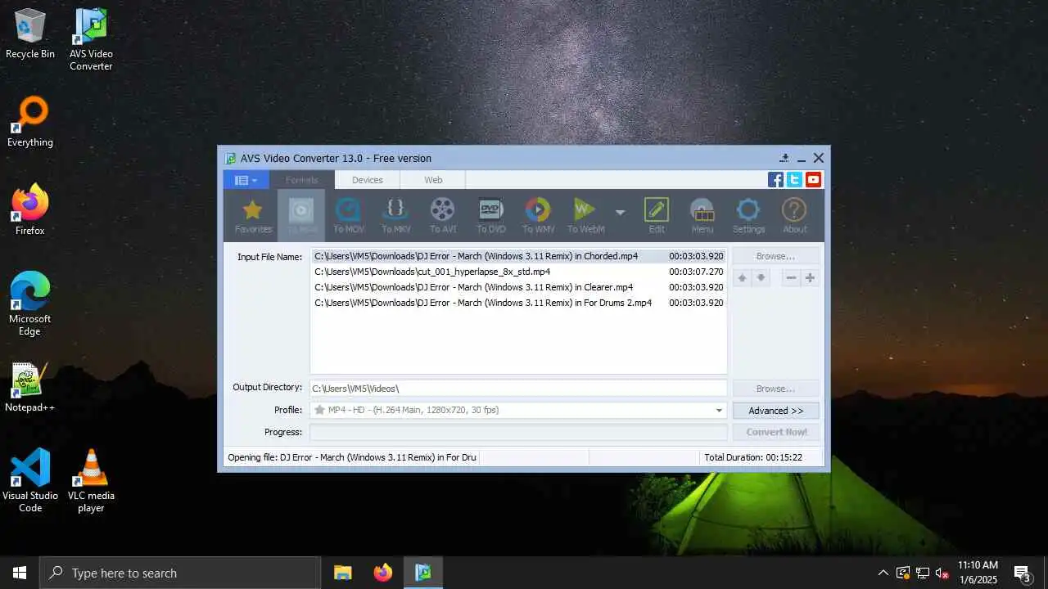Open the AVS YouTube channel icon
Screen dimensions: 1048x589
click(813, 180)
